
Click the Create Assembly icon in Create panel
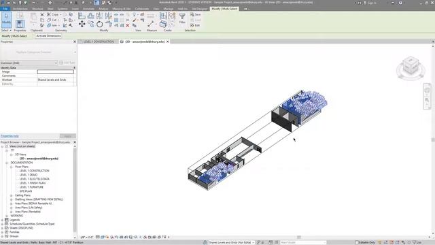tap(163, 16)
